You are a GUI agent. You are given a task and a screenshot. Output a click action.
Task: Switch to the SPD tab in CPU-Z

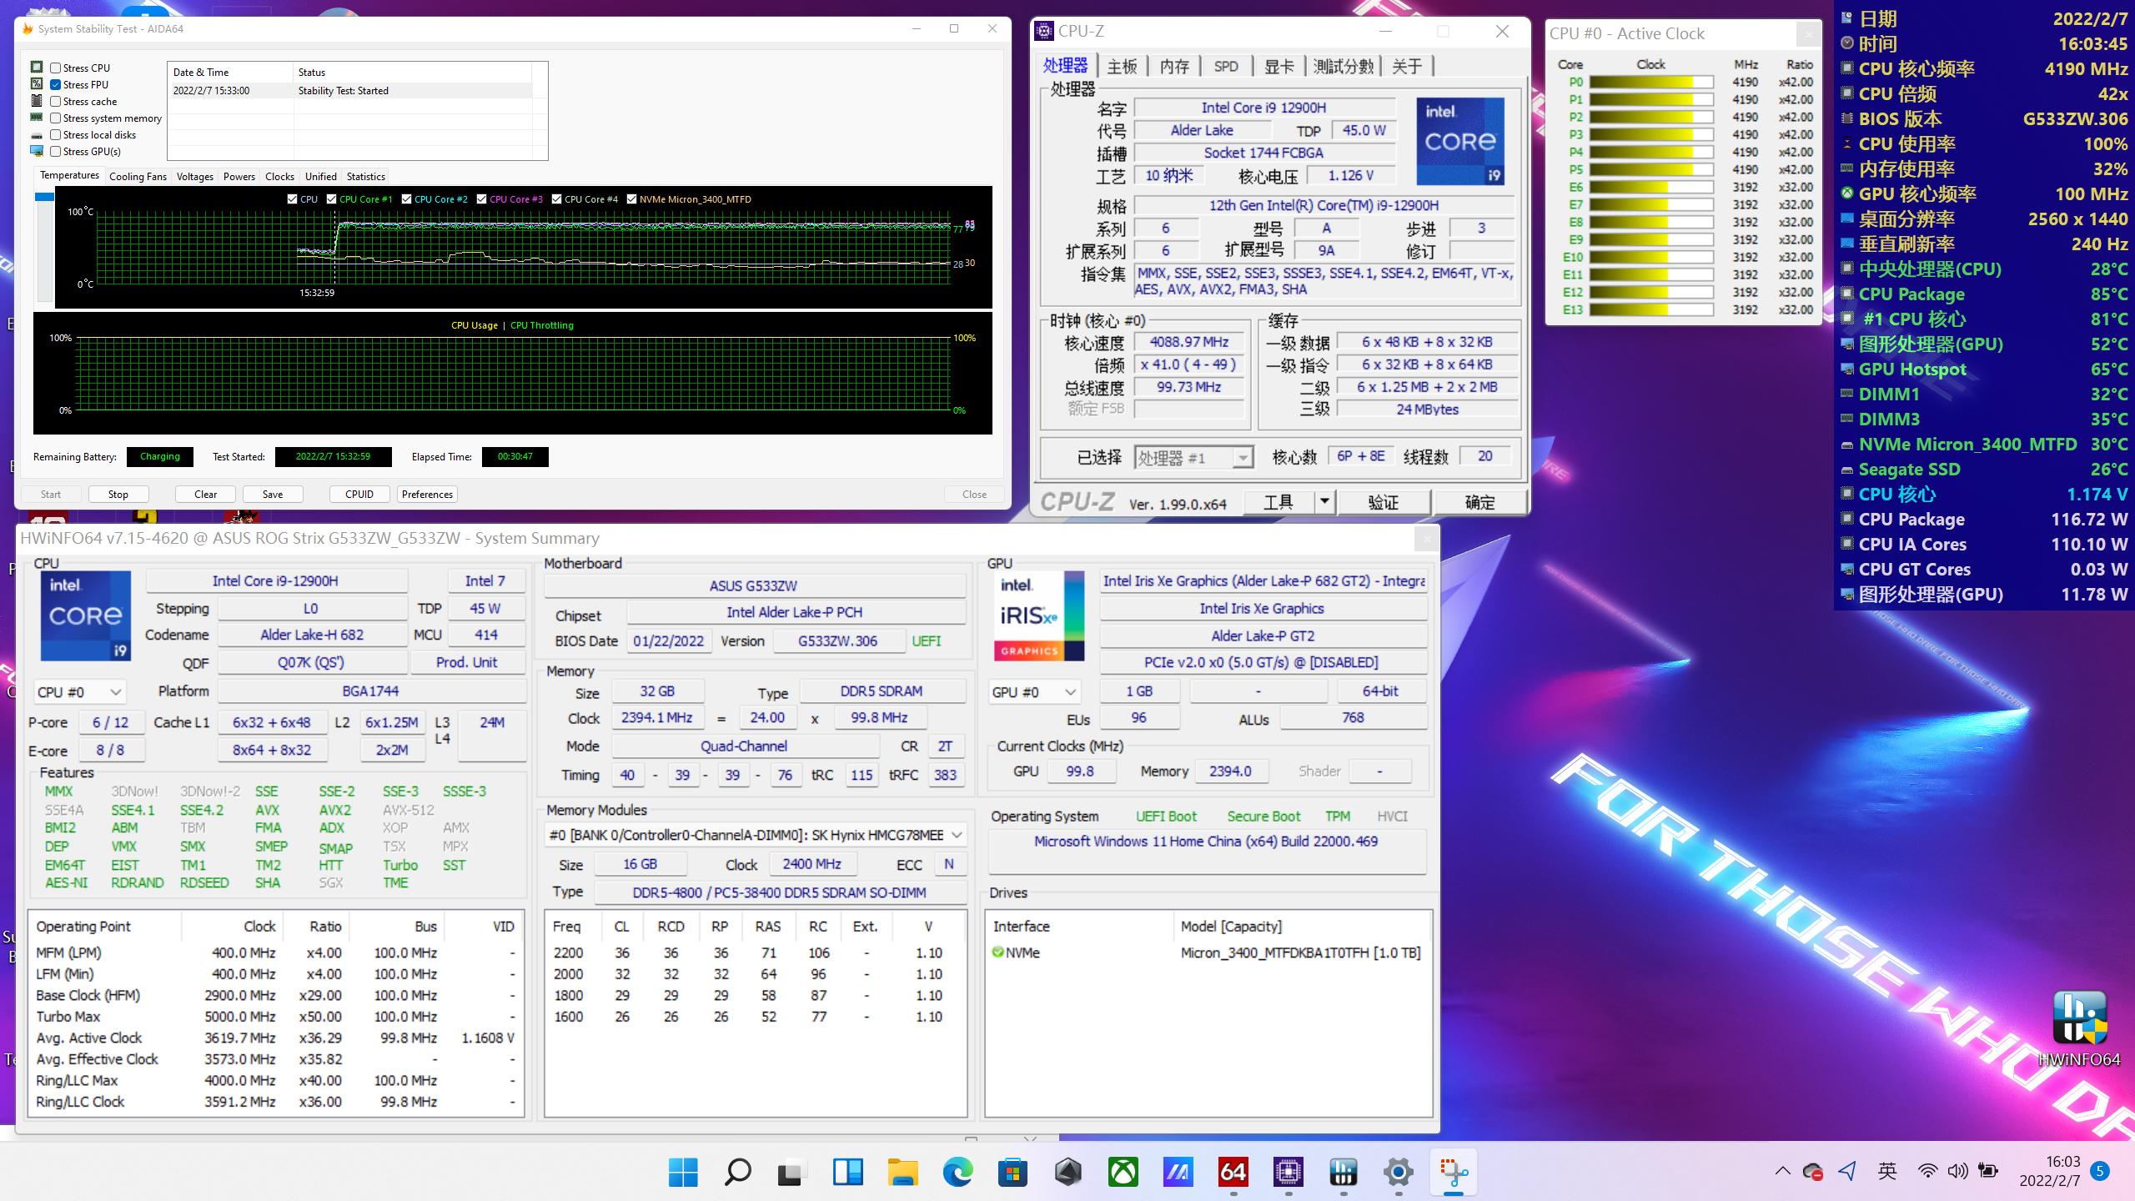tap(1225, 67)
